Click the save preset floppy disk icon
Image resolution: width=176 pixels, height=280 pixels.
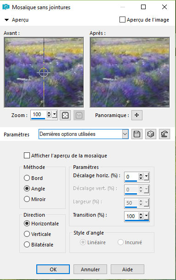[x=137, y=134]
